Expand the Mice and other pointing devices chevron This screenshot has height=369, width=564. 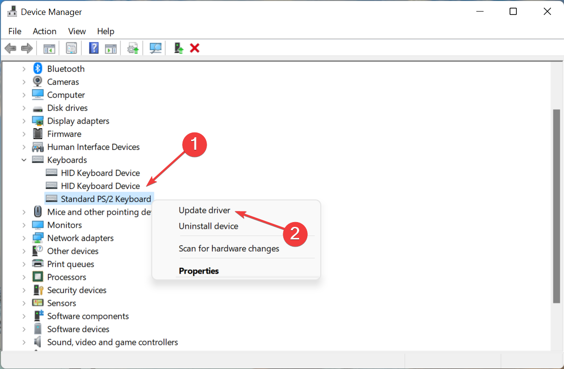[24, 212]
